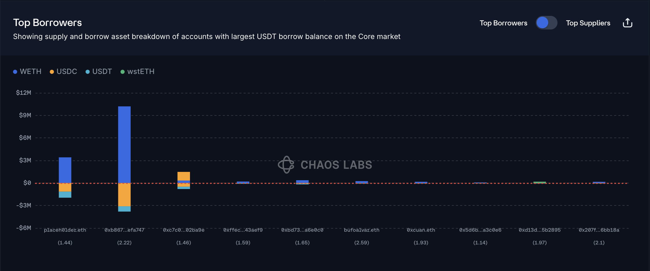Screen dimensions: 650x271
Task: Open the placeh0lder.eth account label
Action: tap(65, 230)
